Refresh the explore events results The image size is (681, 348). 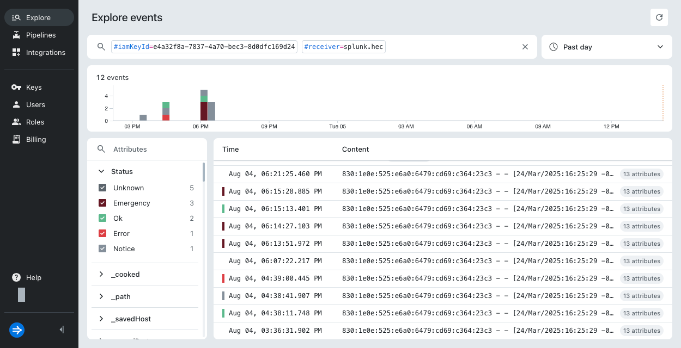click(659, 17)
